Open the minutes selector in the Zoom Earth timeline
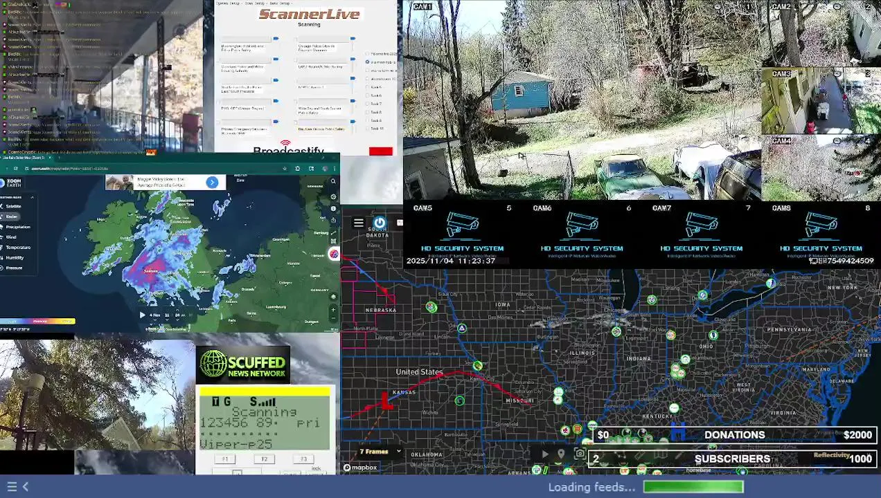 click(x=178, y=315)
